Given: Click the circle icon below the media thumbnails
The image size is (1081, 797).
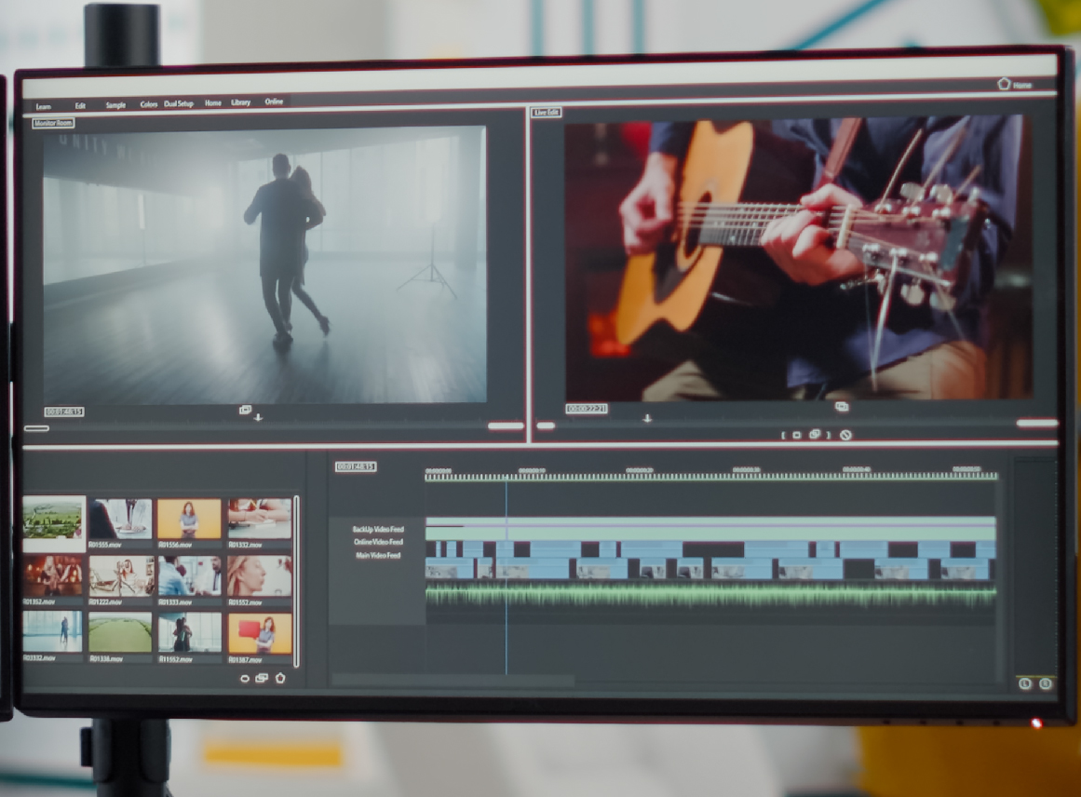Looking at the screenshot, I should 245,679.
